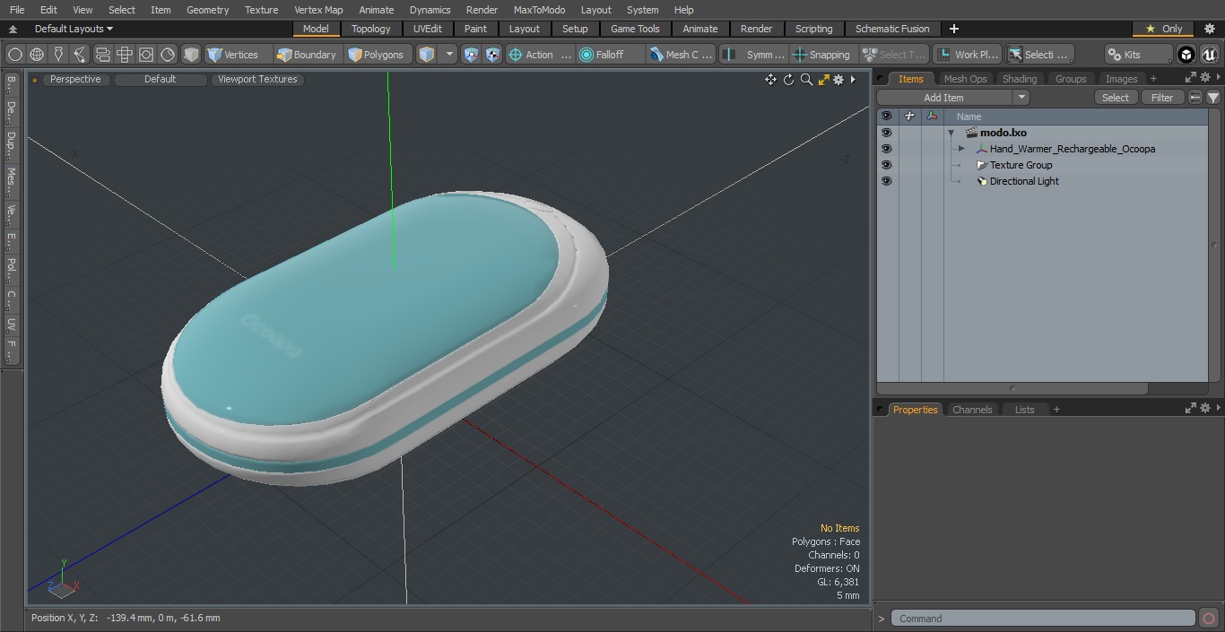This screenshot has height=632, width=1225.
Task: Click the viewport zoom magnifier icon
Action: 807,80
